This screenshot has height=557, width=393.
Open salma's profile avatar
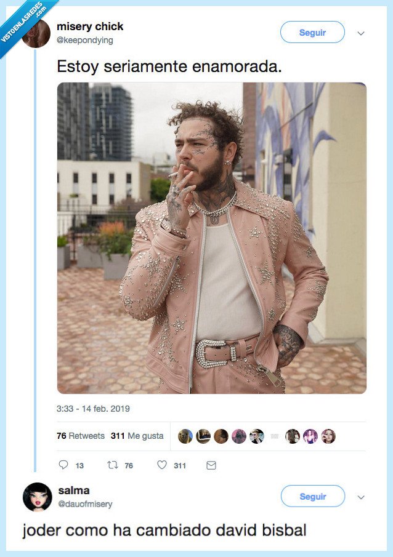click(37, 497)
